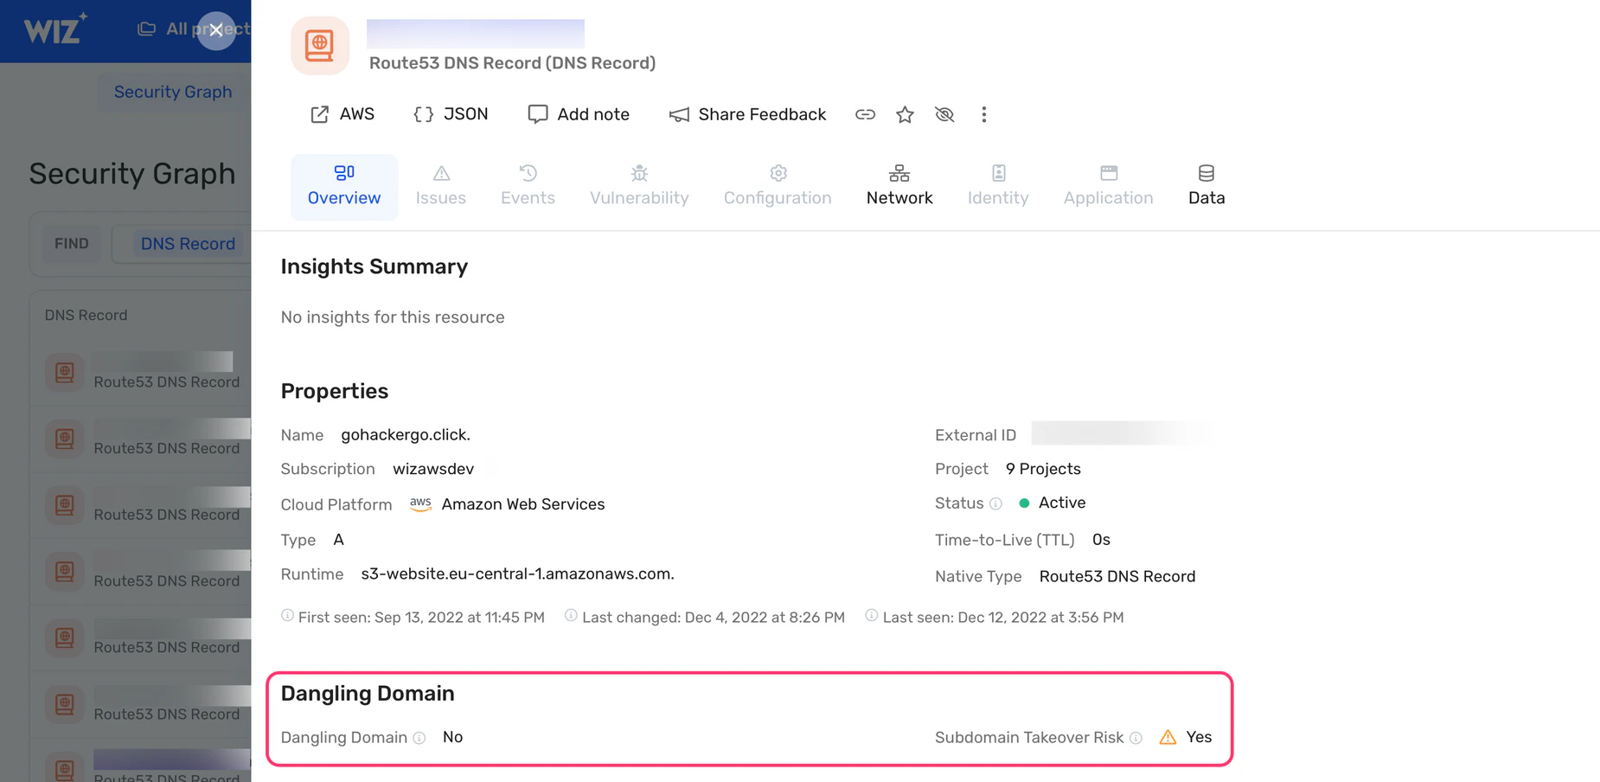Click the Security Graph breadcrumb link
This screenshot has height=782, width=1600.
[173, 92]
